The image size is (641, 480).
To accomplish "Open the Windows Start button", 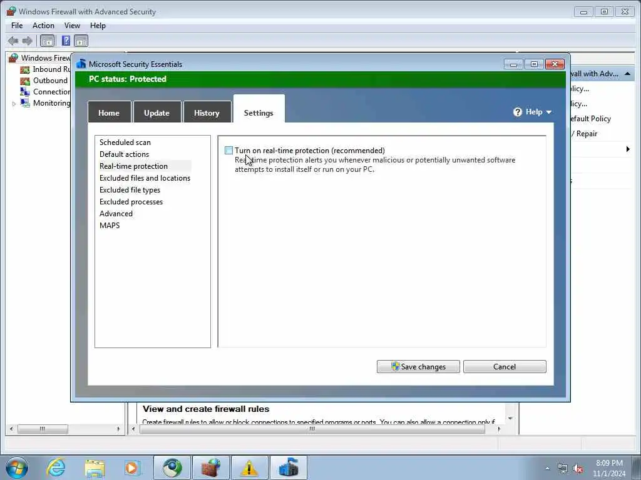I will (x=17, y=467).
